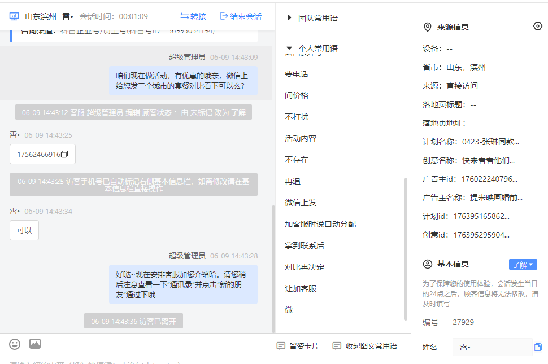
Task: Select the 加客服时说自动分配 quick phrase
Action: coord(320,224)
